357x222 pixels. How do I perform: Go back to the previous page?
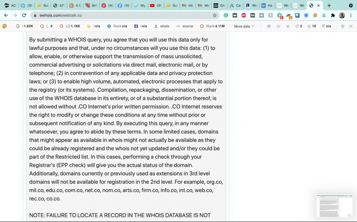pyautogui.click(x=6, y=15)
